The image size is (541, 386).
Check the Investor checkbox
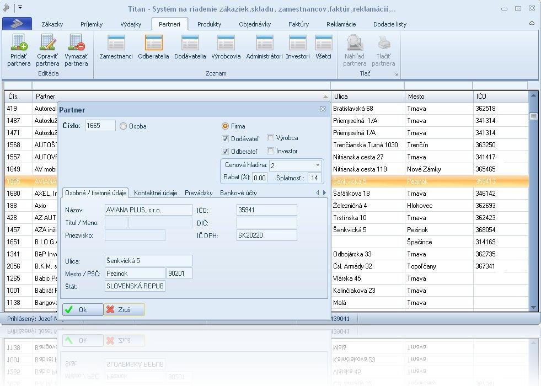270,151
